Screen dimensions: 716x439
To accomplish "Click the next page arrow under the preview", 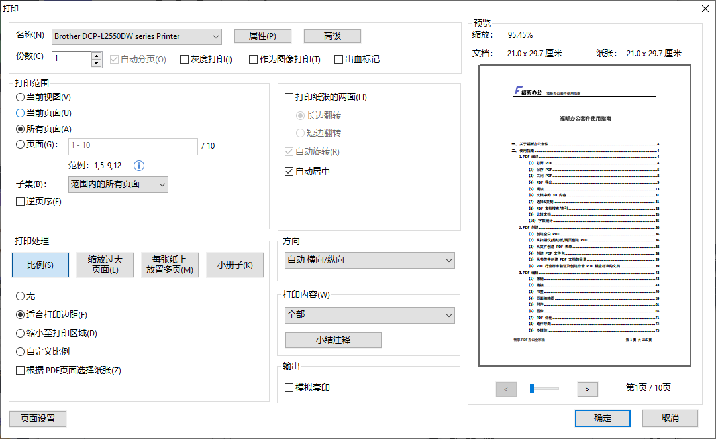I will click(x=587, y=389).
